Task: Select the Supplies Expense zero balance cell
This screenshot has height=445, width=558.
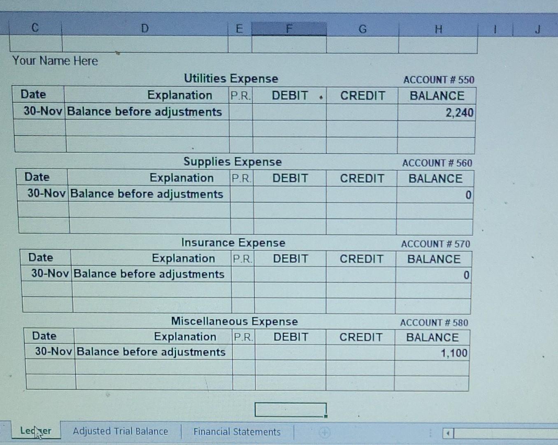Action: [x=434, y=194]
